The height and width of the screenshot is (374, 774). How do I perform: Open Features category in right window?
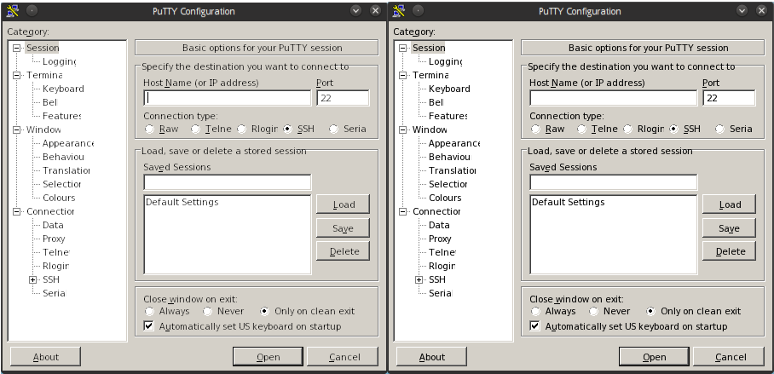[448, 116]
